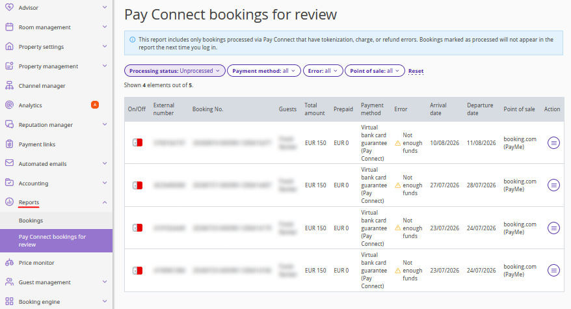571x309 pixels.
Task: Expand the Guest management chevron
Action: (105, 282)
